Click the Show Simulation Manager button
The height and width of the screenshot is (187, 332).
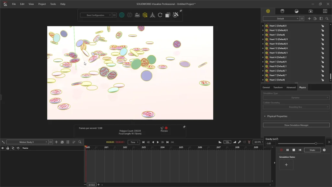pos(296,125)
